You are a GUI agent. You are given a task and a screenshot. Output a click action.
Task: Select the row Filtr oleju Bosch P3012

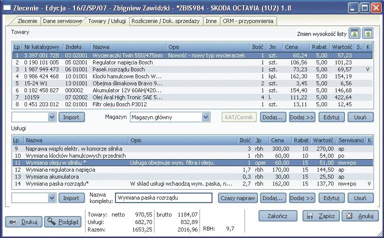(x=192, y=104)
